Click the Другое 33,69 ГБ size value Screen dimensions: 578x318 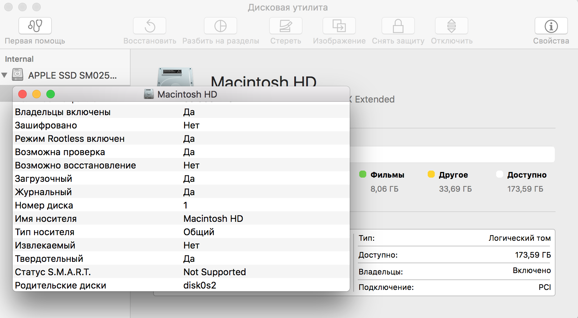point(455,189)
